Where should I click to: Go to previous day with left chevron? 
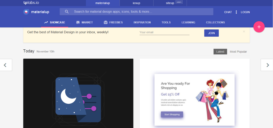tap(5, 65)
